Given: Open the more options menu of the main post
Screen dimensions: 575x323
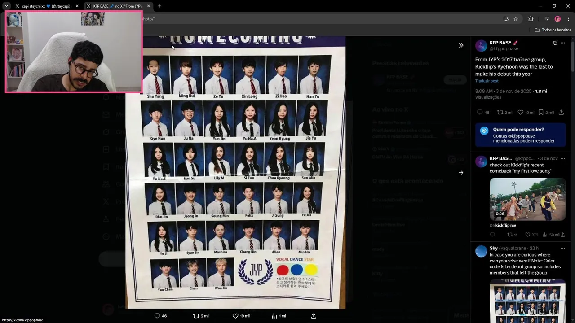Looking at the screenshot, I should click(x=563, y=43).
